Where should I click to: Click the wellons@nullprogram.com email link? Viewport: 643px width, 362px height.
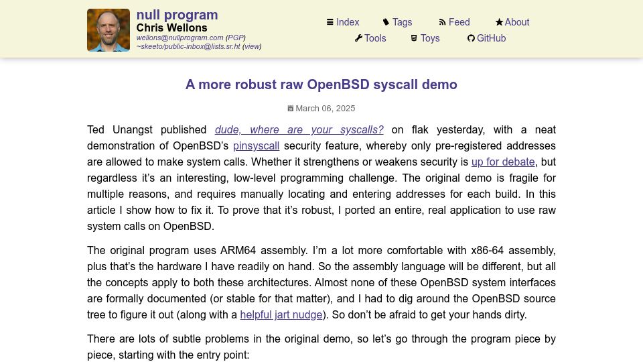(180, 38)
